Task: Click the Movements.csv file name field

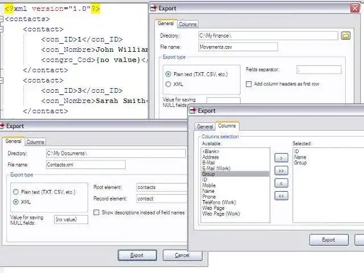Action: (x=238, y=47)
